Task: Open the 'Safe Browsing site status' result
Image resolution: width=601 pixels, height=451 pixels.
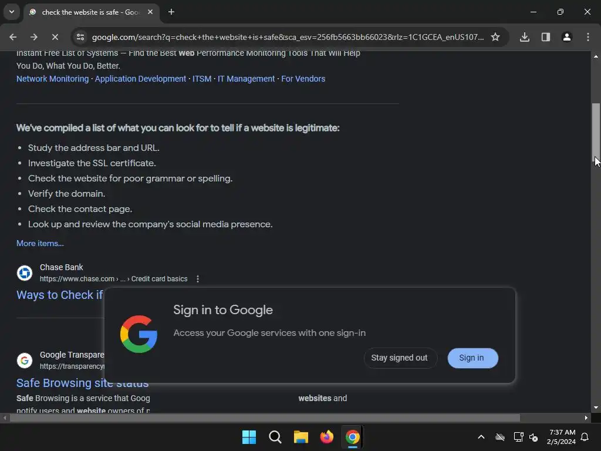Action: click(82, 383)
